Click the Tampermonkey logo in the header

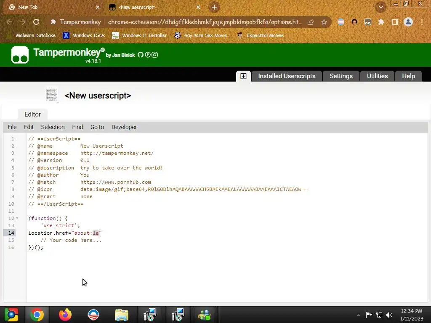pos(20,55)
